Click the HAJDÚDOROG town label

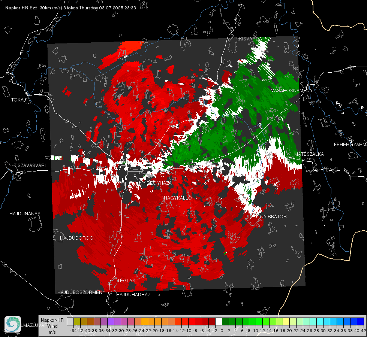click(x=76, y=238)
